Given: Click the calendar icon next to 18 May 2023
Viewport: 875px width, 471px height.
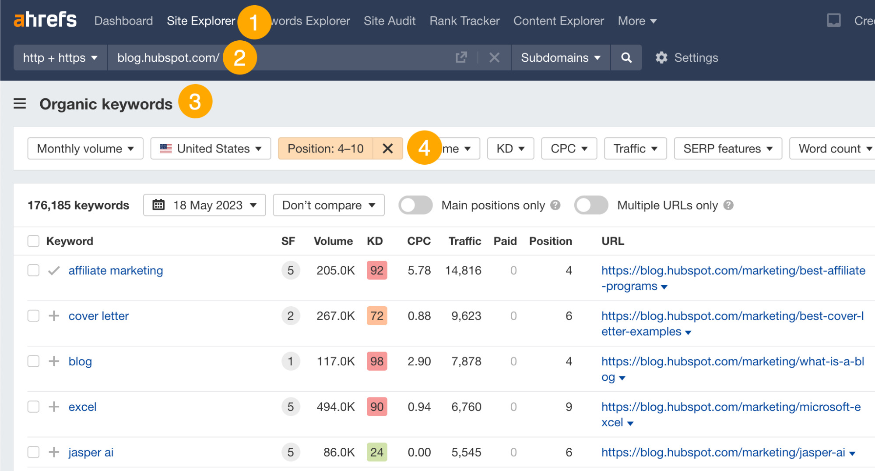Looking at the screenshot, I should click(x=159, y=205).
